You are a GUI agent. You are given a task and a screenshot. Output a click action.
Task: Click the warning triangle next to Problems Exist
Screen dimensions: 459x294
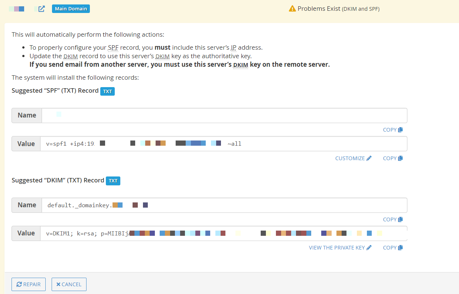(292, 8)
